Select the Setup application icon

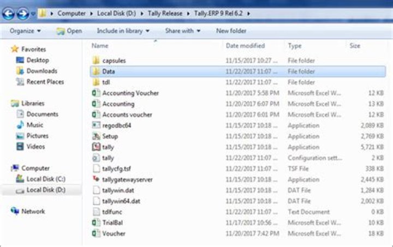click(96, 136)
